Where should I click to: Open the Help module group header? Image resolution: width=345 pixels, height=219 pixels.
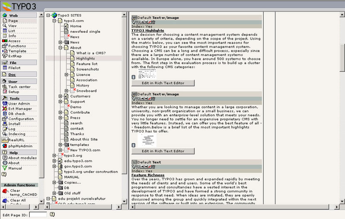(x=19, y=152)
